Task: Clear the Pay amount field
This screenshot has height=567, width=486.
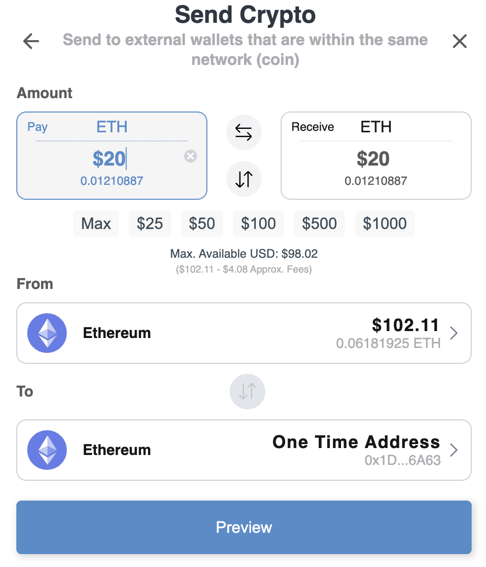Action: (190, 156)
